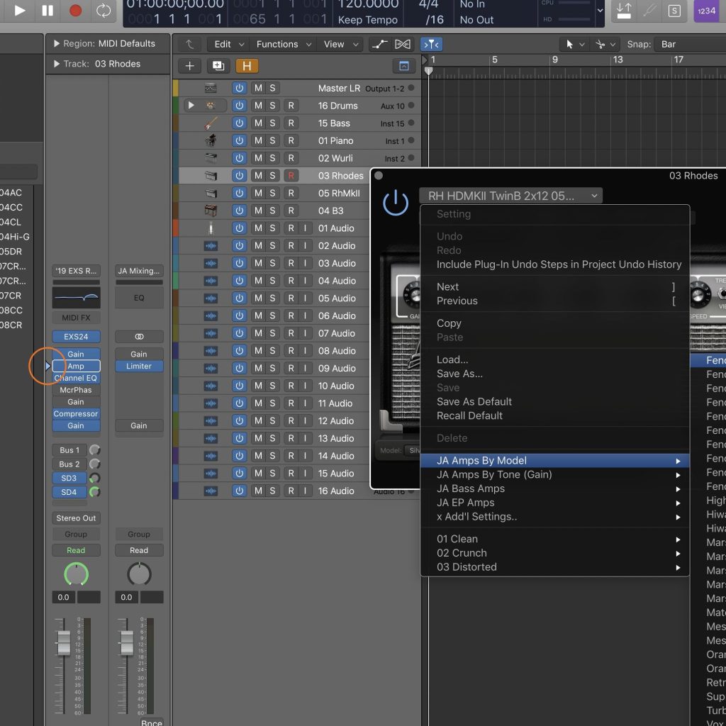
Task: Open the RH HDMKII TwinB preset dropdown
Action: coord(509,195)
